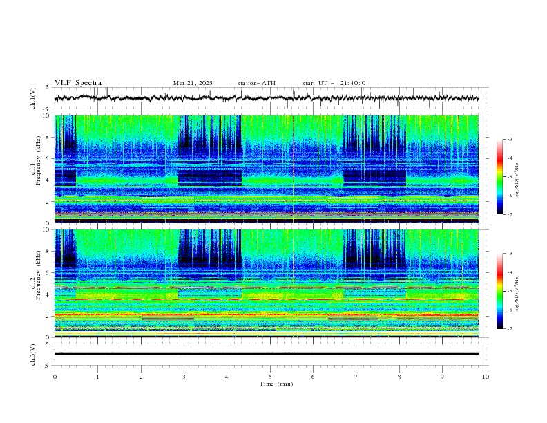Viewport: 547px width, 423px height.
Task: Click the ch.2 spectrogram color bar
Action: pyautogui.click(x=500, y=291)
